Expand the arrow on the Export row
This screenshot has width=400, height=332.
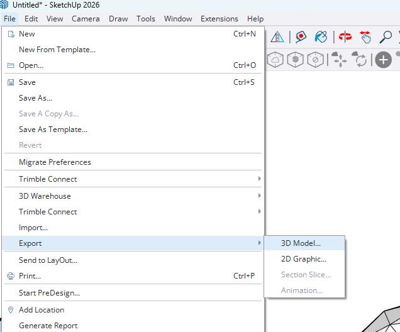[260, 243]
